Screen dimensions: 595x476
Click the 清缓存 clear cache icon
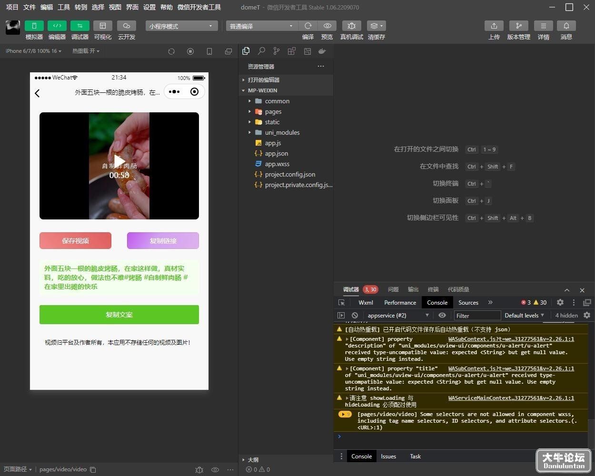click(377, 26)
